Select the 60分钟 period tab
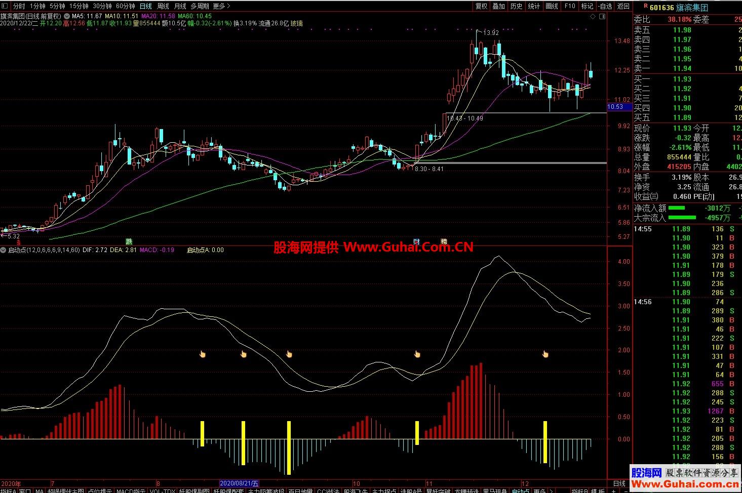Image resolution: width=742 pixels, height=493 pixels. 125,6
